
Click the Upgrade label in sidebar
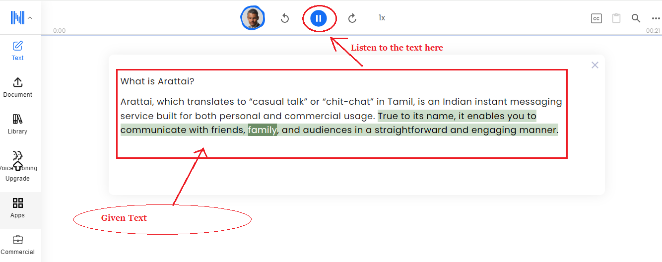(x=18, y=179)
